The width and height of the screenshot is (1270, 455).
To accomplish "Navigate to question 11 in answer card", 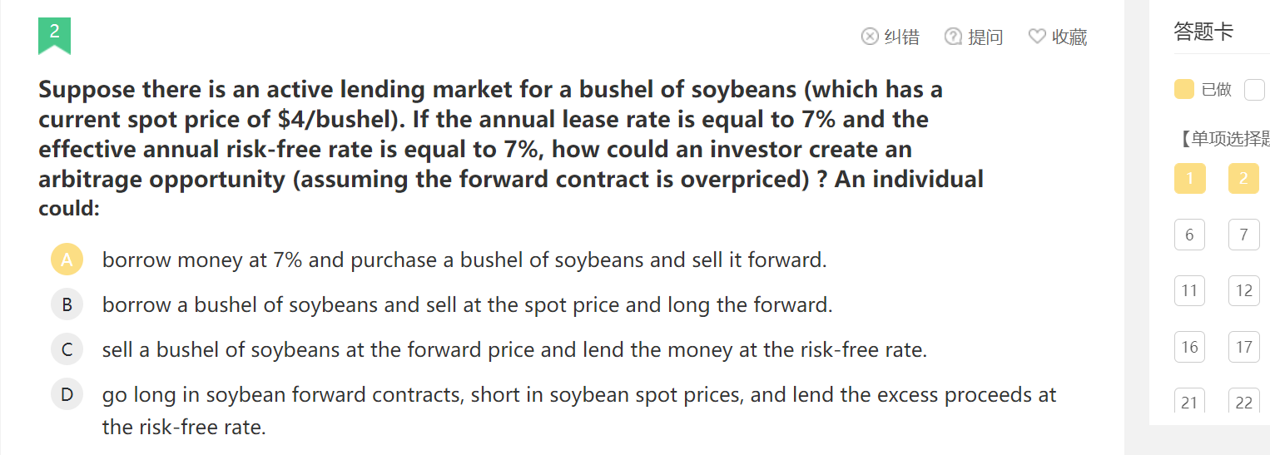I will (1189, 290).
